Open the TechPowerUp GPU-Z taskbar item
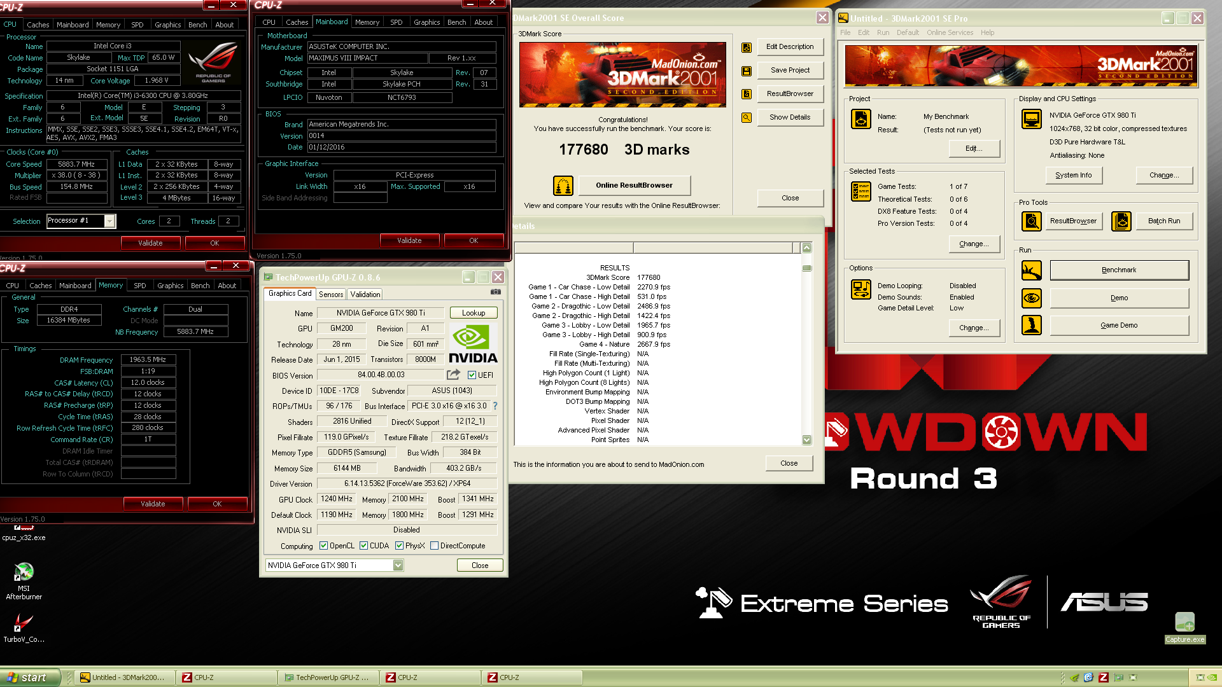Viewport: 1222px width, 687px height. [328, 677]
